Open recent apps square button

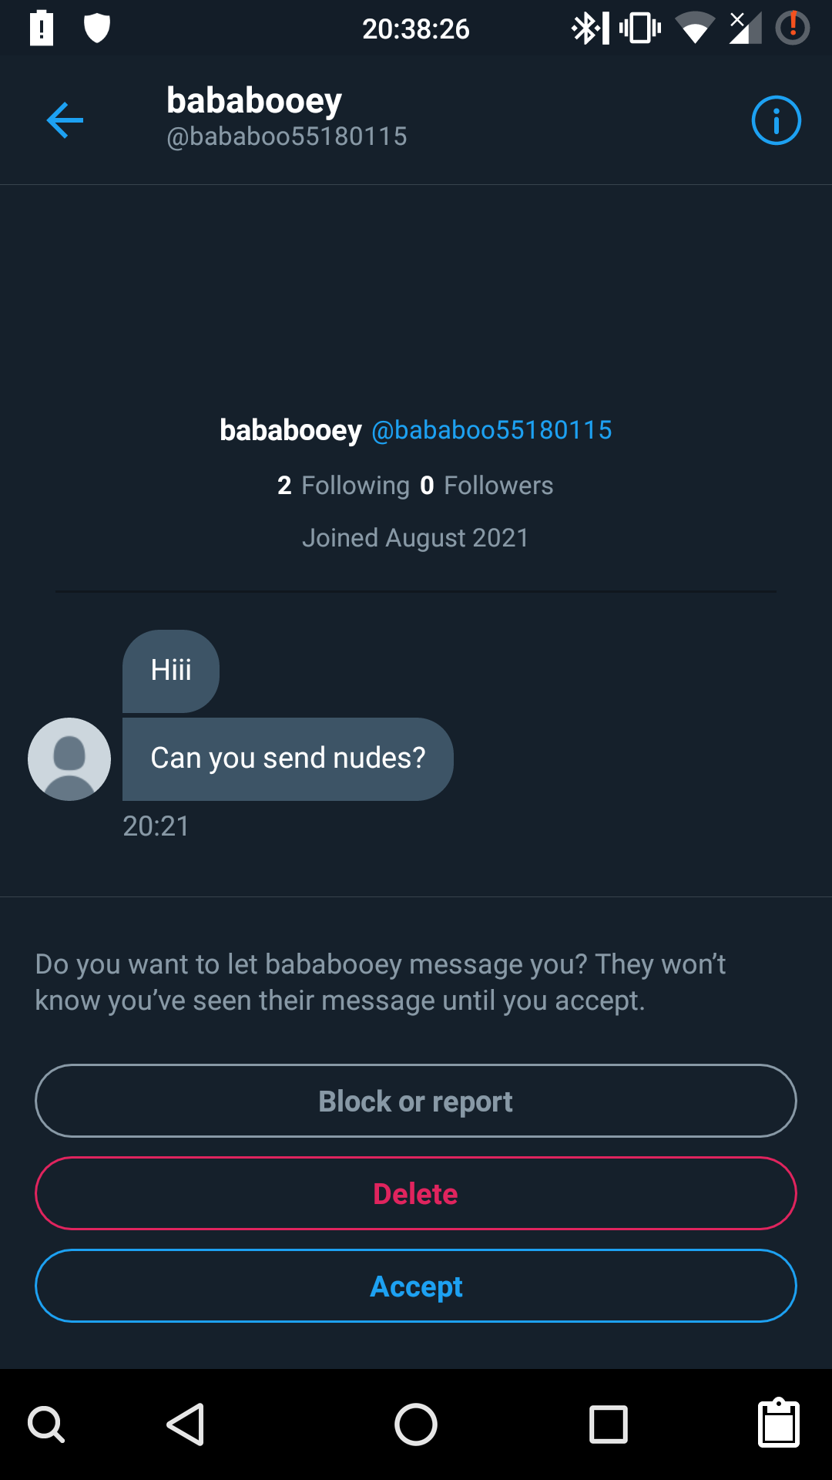pos(608,1424)
